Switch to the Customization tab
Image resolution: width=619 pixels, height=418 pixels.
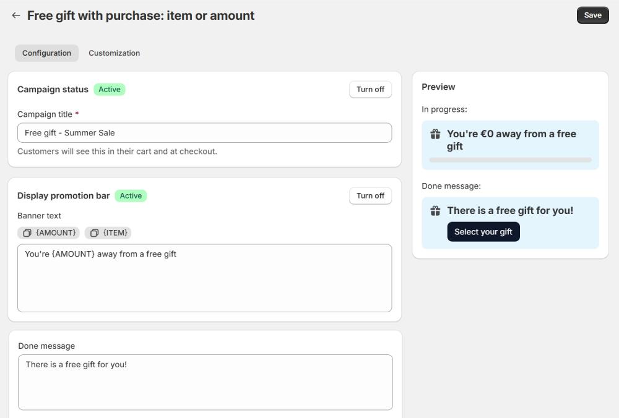pos(114,53)
